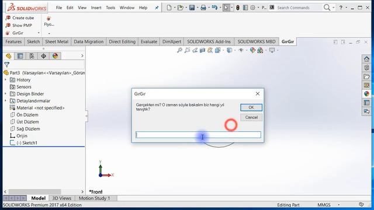The image size is (374, 210).
Task: Expand the manager tabs chevron arrow
Action: (x=82, y=56)
